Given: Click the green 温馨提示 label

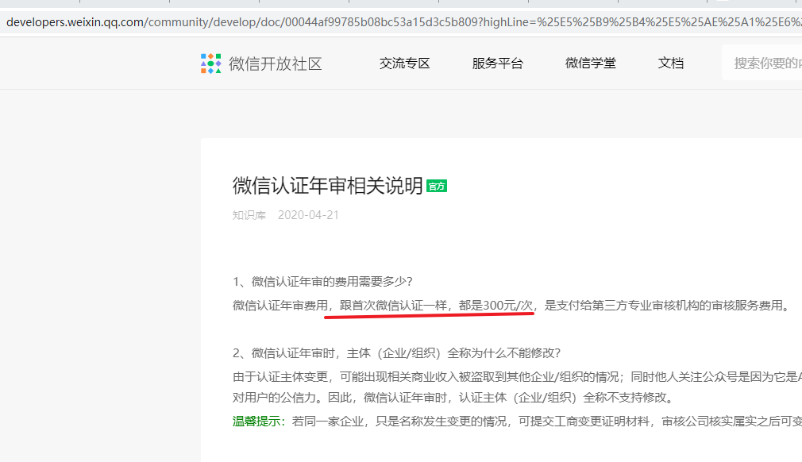Looking at the screenshot, I should coord(259,421).
